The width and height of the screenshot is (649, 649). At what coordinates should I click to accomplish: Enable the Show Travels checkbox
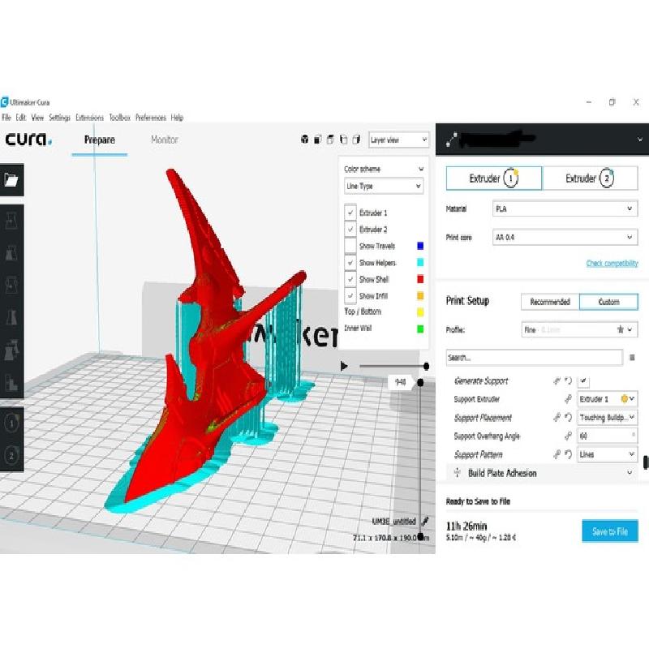350,246
